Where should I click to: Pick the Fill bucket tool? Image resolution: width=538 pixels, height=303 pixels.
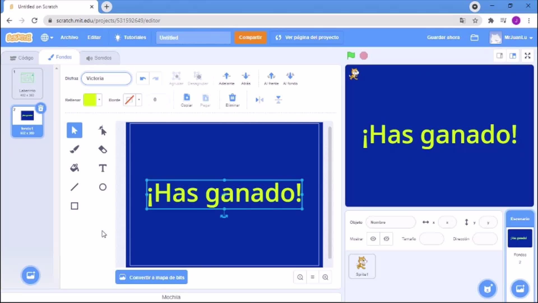[x=75, y=168]
